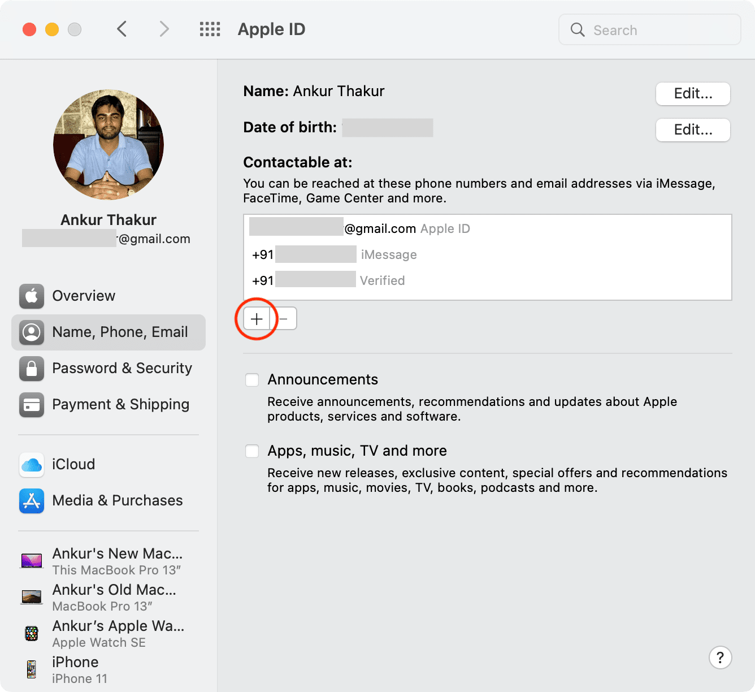Select Ankur's New Mac device

pyautogui.click(x=109, y=561)
